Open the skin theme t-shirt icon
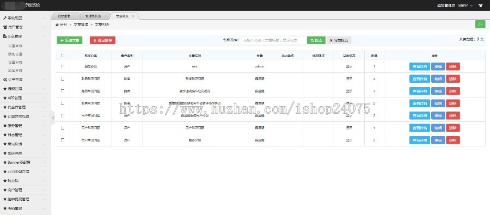 click(x=481, y=5)
